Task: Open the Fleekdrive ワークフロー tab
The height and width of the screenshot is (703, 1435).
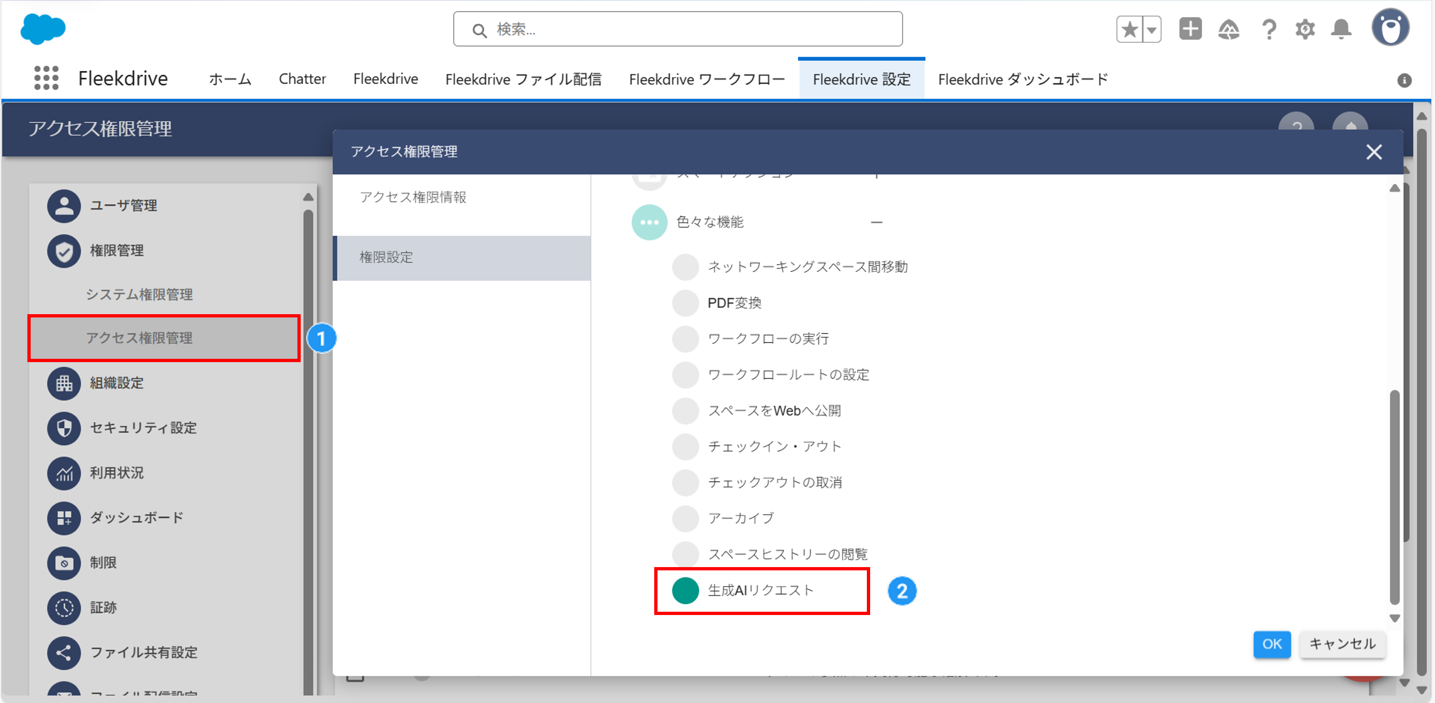Action: tap(707, 79)
